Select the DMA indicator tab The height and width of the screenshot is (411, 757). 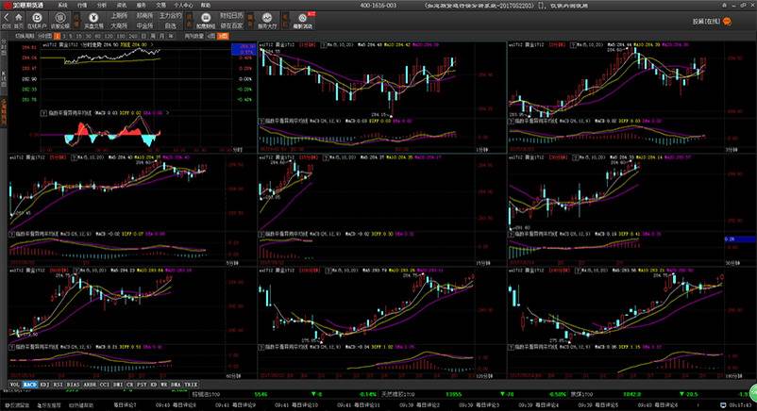176,385
